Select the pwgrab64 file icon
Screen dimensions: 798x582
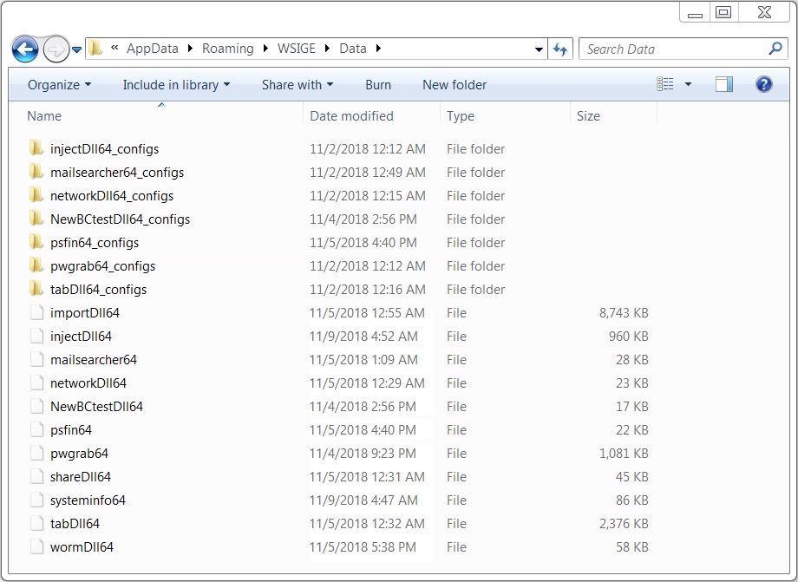36,453
